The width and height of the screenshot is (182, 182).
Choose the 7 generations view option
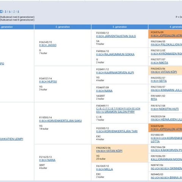point(14,12)
